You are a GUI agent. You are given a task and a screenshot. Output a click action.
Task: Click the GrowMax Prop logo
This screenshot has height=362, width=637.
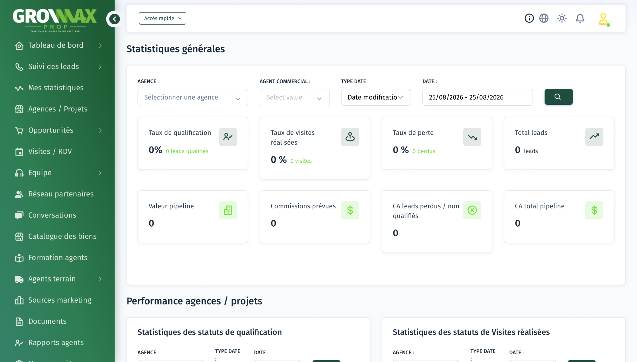point(55,20)
